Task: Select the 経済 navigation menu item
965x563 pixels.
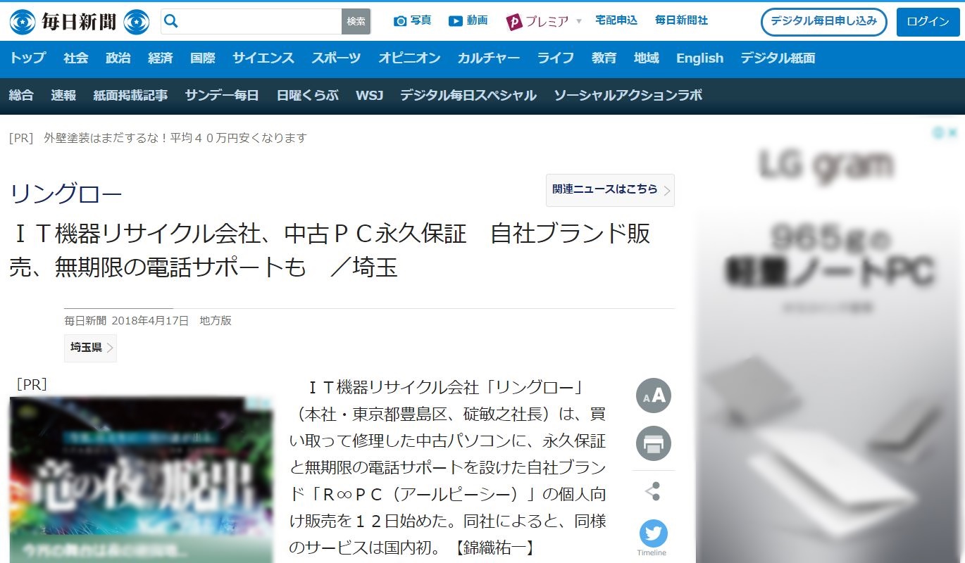Action: [x=161, y=58]
